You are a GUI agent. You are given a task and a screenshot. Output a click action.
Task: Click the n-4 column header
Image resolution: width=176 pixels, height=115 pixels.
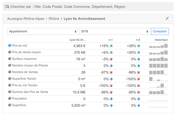pos(138,40)
